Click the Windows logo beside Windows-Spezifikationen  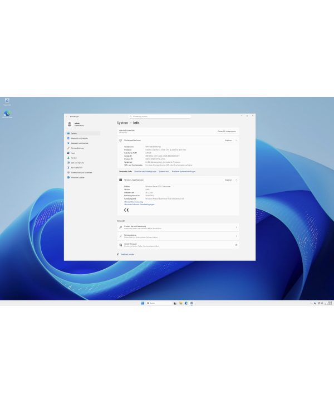coord(120,180)
